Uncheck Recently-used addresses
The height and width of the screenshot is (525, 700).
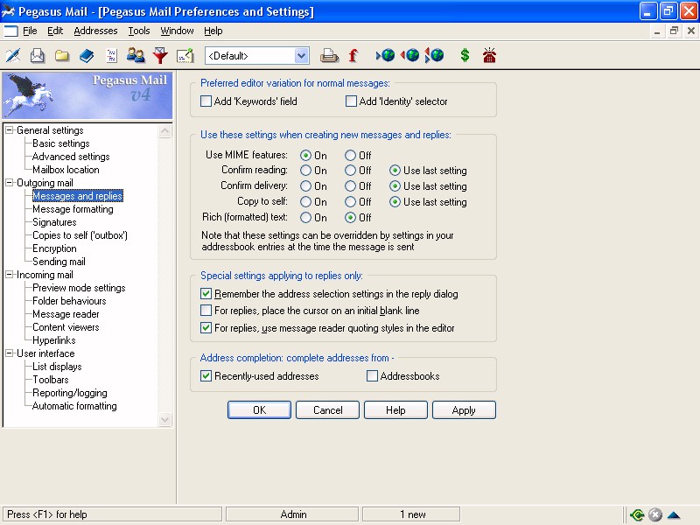[x=206, y=376]
